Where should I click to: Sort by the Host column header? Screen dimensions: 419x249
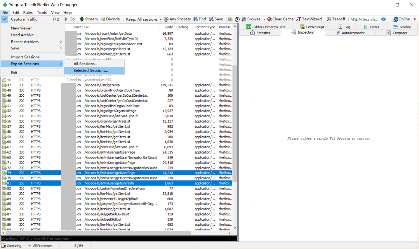pyautogui.click(x=74, y=27)
